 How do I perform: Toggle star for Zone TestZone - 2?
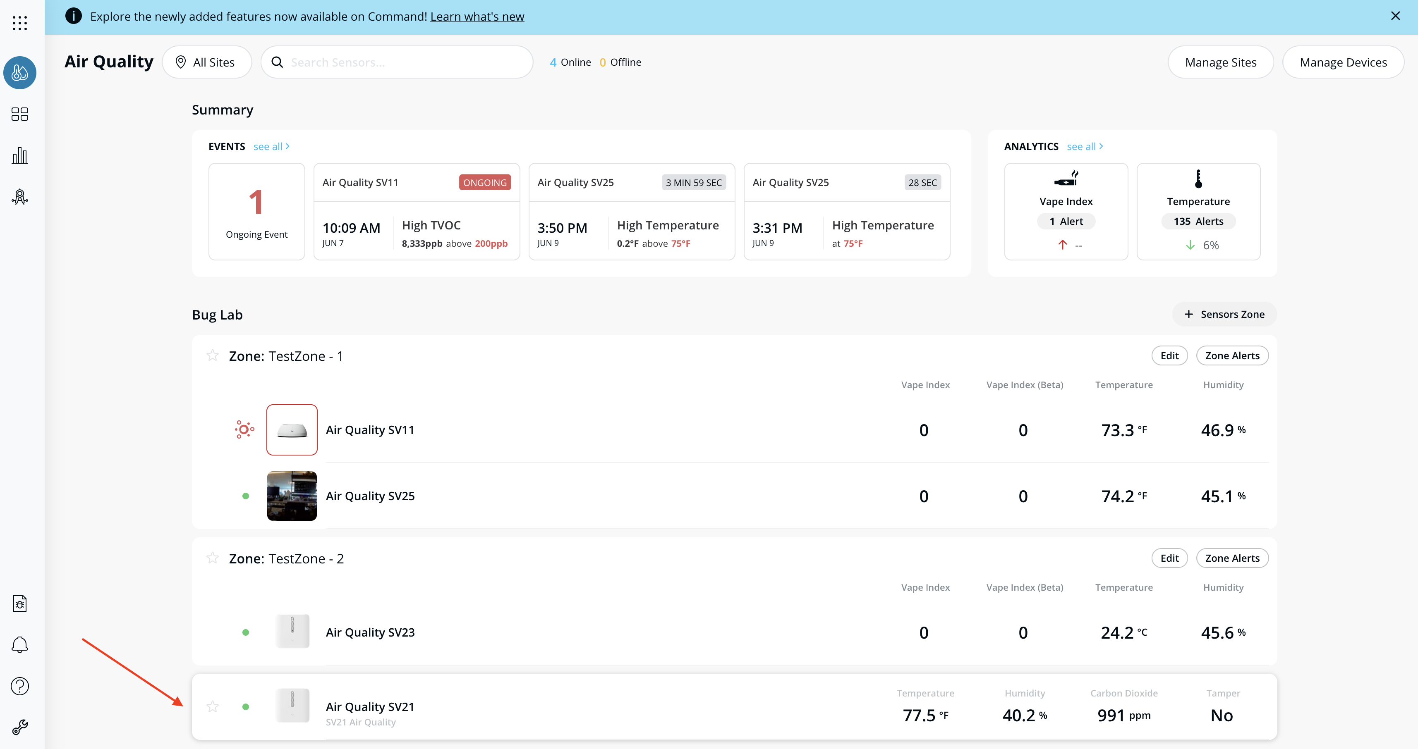213,558
